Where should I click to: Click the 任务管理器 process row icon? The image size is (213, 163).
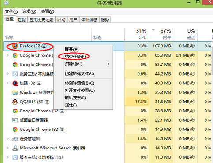(x=15, y=139)
